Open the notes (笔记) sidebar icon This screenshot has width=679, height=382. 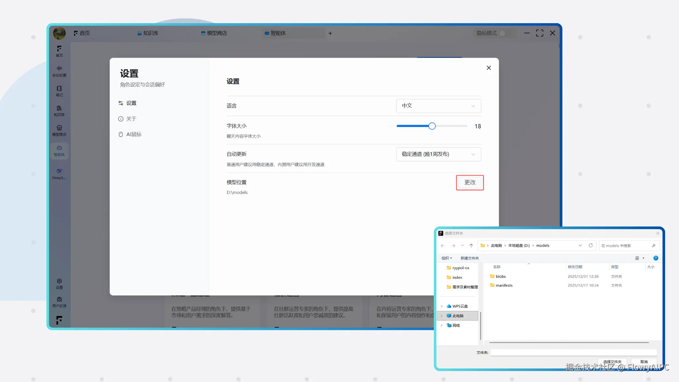59,91
